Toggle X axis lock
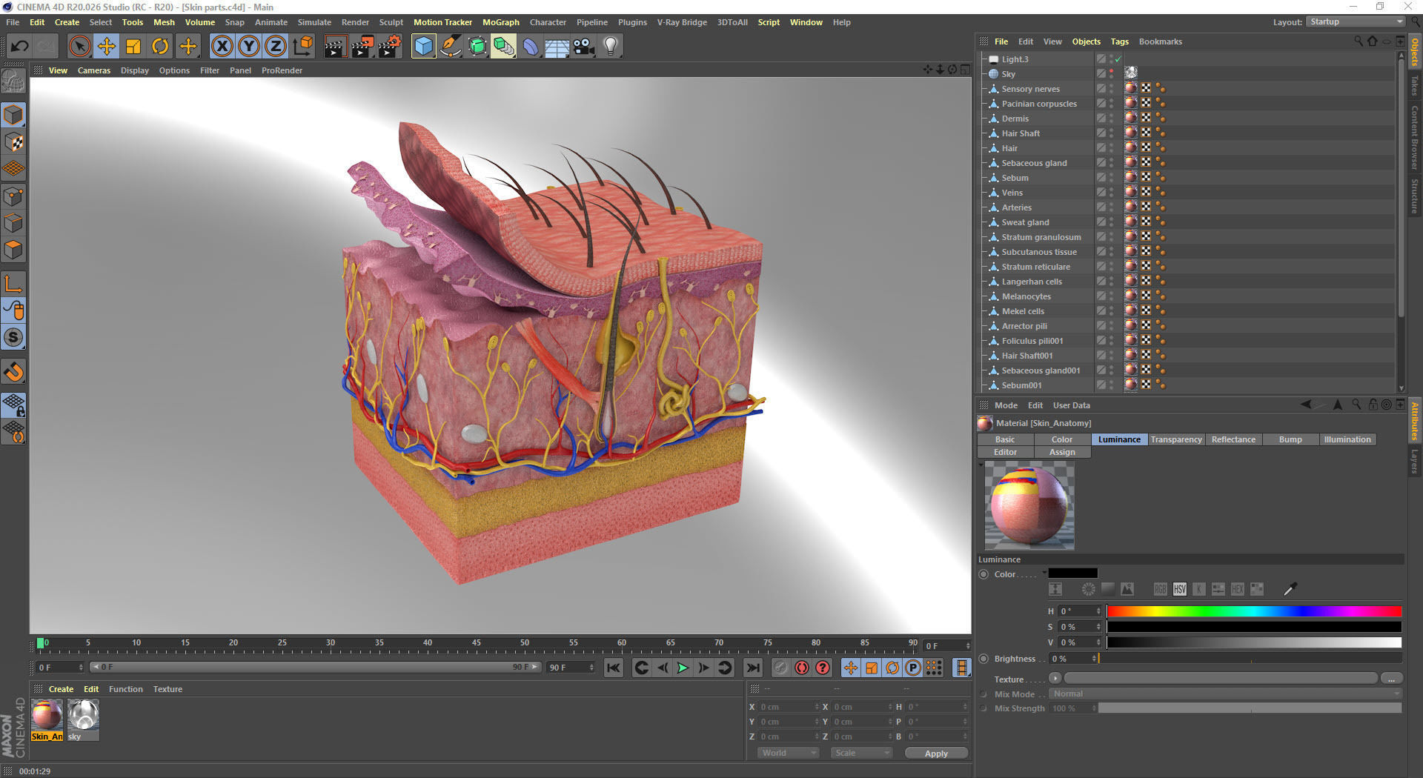The width and height of the screenshot is (1423, 778). click(222, 46)
